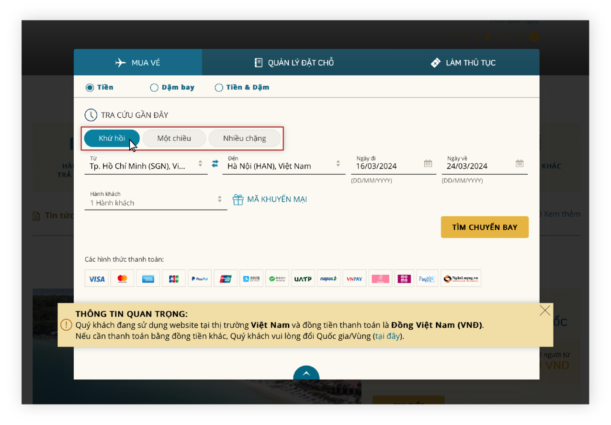Click the Mastercard payment icon
This screenshot has width=611, height=425.
(122, 278)
